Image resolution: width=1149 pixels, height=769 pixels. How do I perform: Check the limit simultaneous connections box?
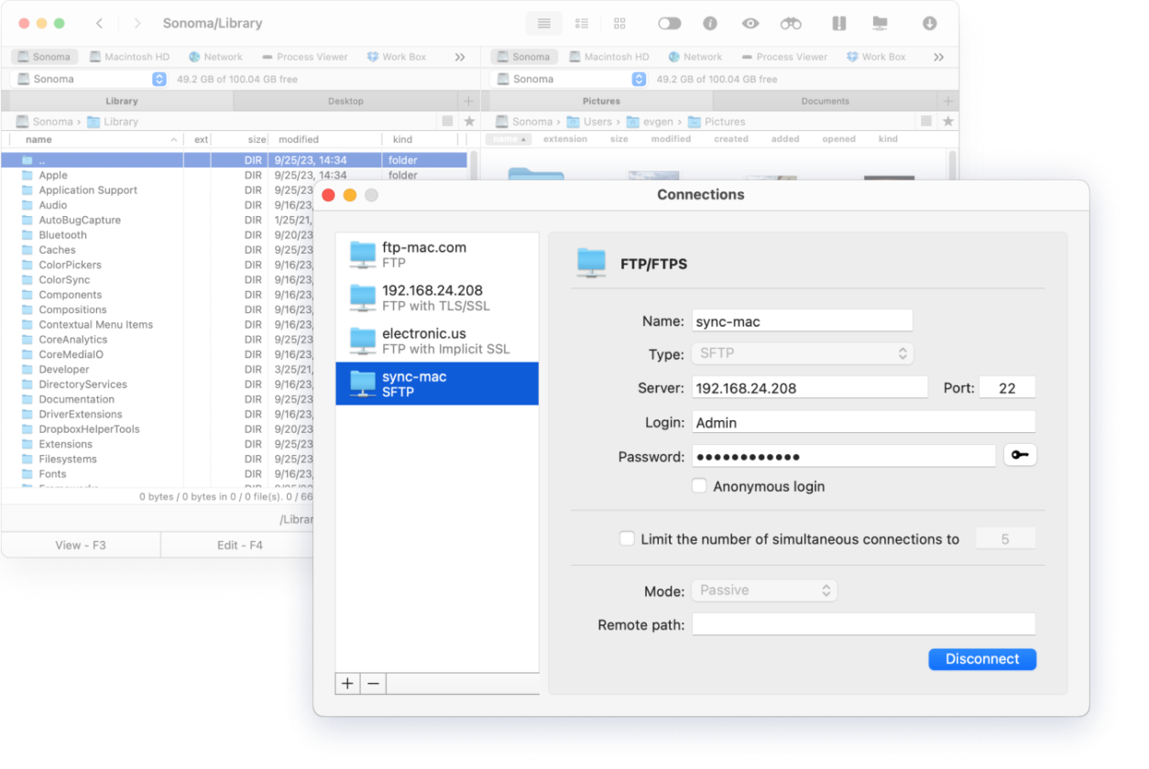click(x=629, y=539)
